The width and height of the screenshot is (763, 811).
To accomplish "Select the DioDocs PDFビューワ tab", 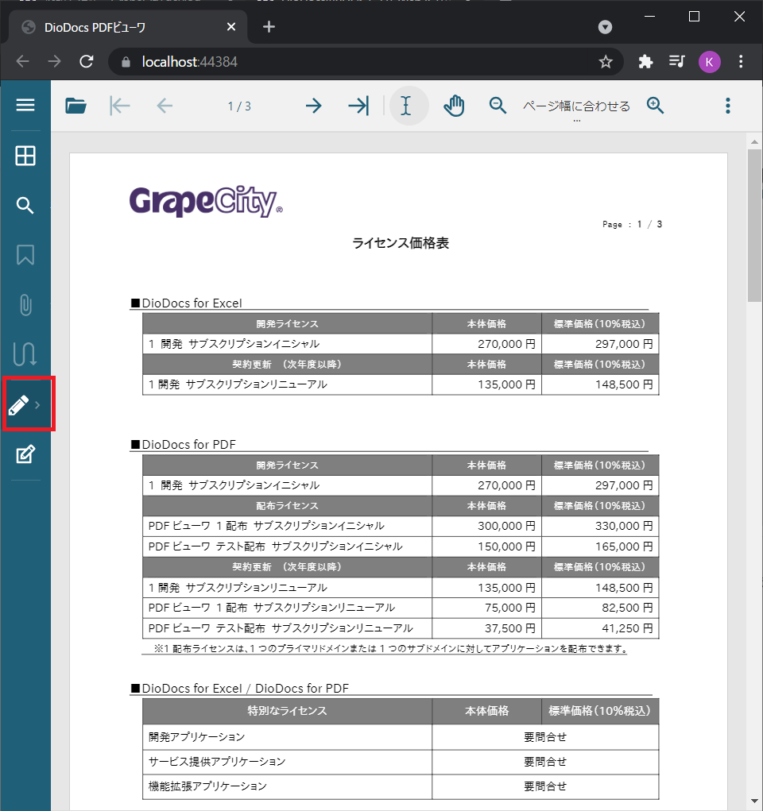I will pos(129,27).
